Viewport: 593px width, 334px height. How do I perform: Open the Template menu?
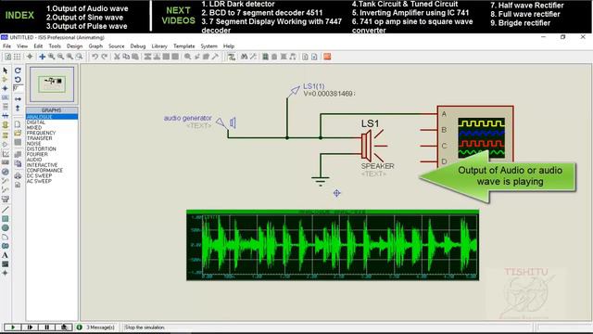184,46
